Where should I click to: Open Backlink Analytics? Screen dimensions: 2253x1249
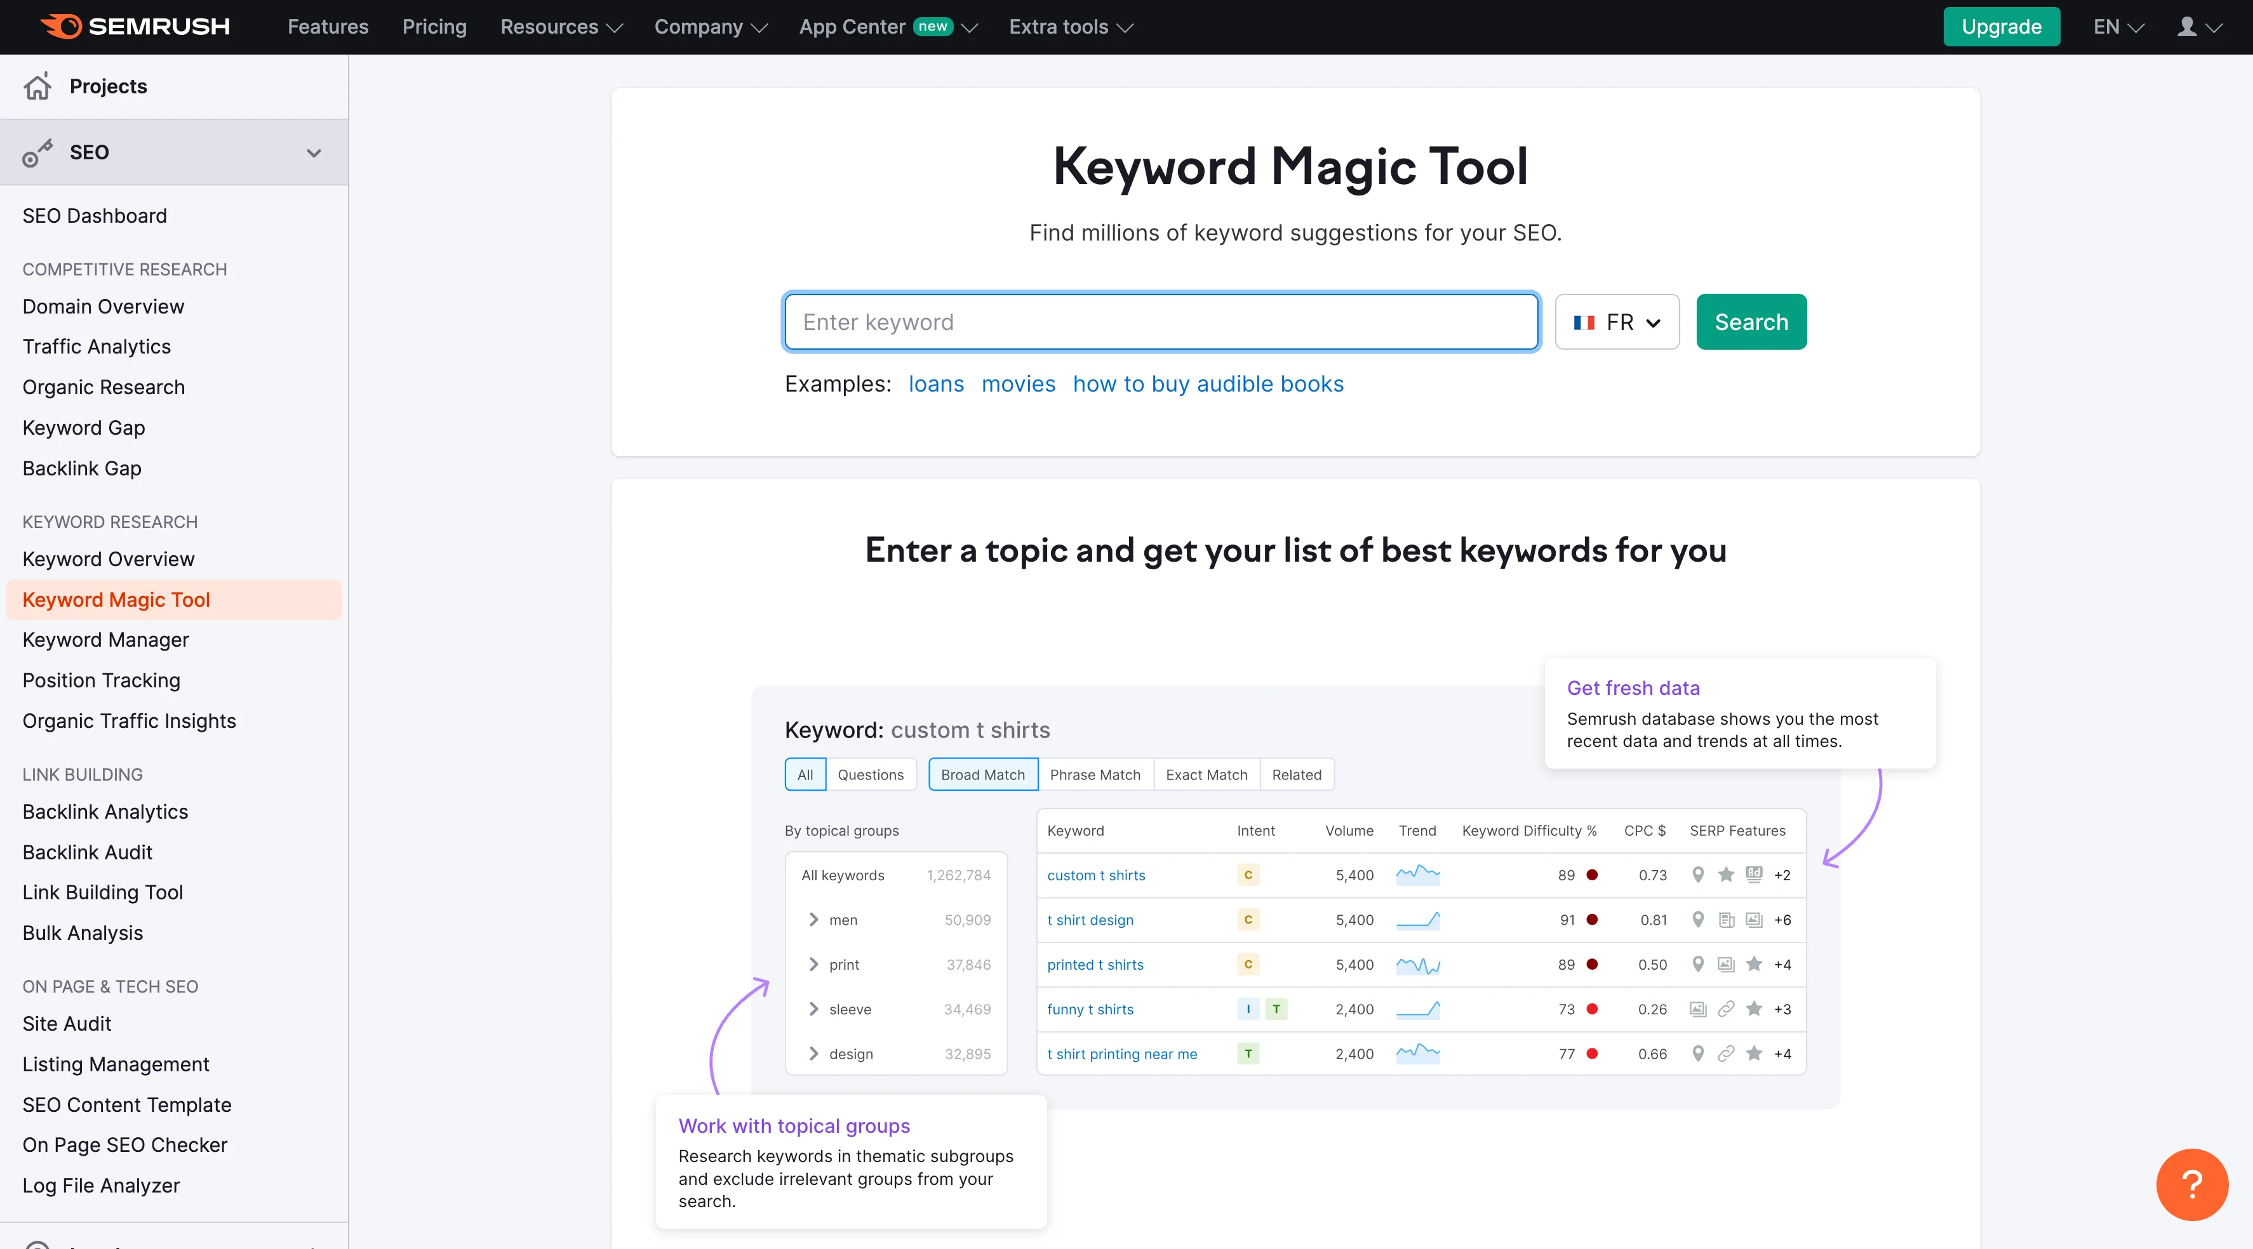tap(105, 812)
